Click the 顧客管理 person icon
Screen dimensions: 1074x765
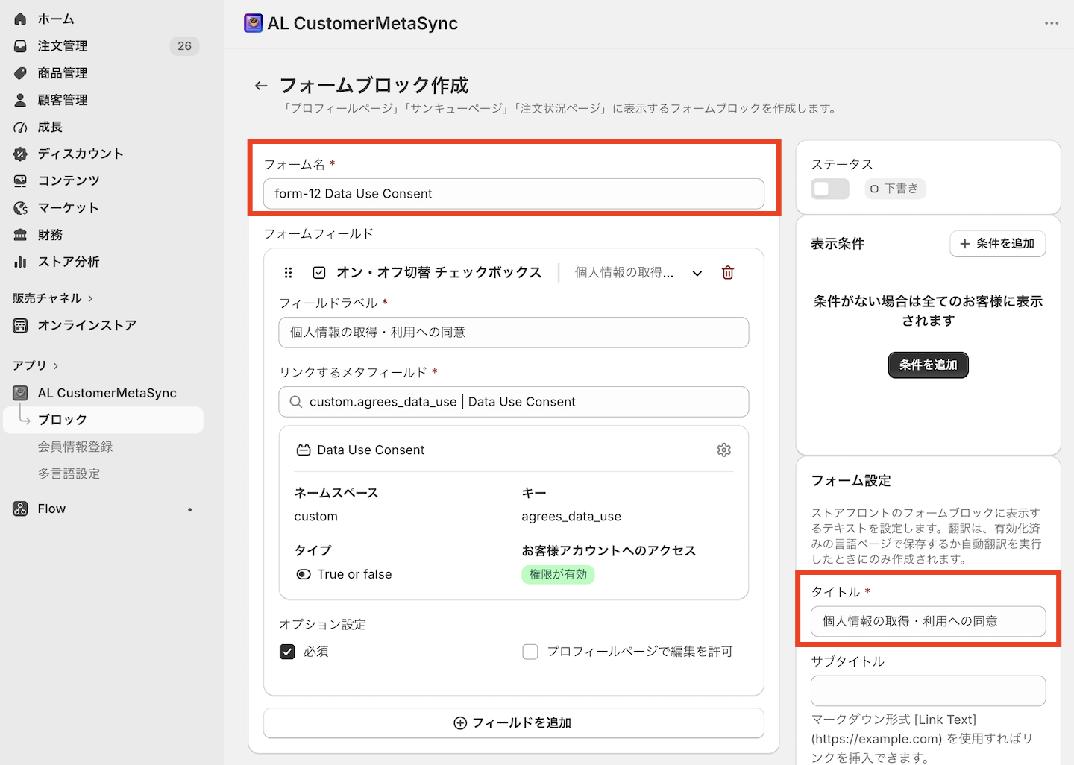click(20, 100)
